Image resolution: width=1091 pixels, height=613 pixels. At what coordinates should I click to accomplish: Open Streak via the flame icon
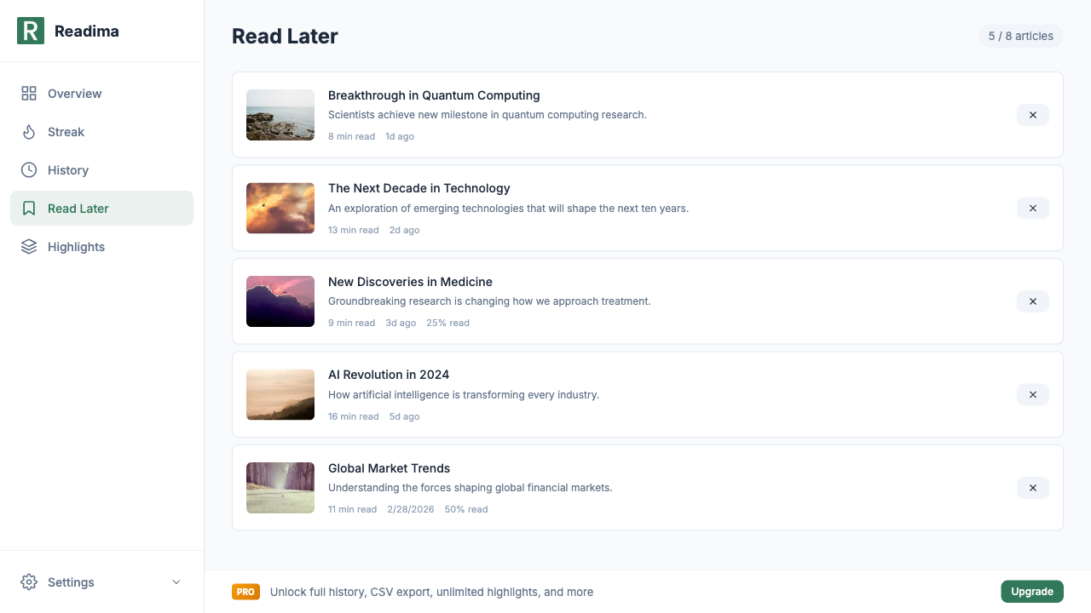(28, 131)
